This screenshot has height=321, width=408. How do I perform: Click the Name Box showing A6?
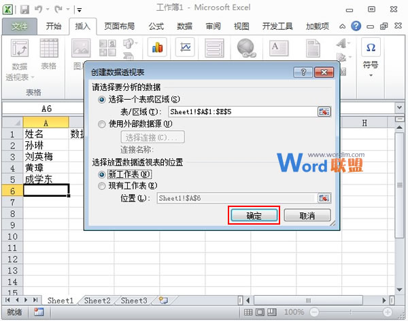[44, 109]
